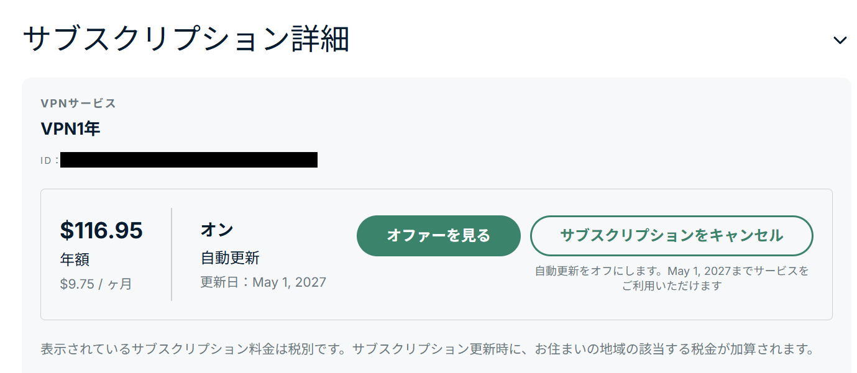Select the $9.75 / ヶ月 monthly rate

[x=96, y=284]
